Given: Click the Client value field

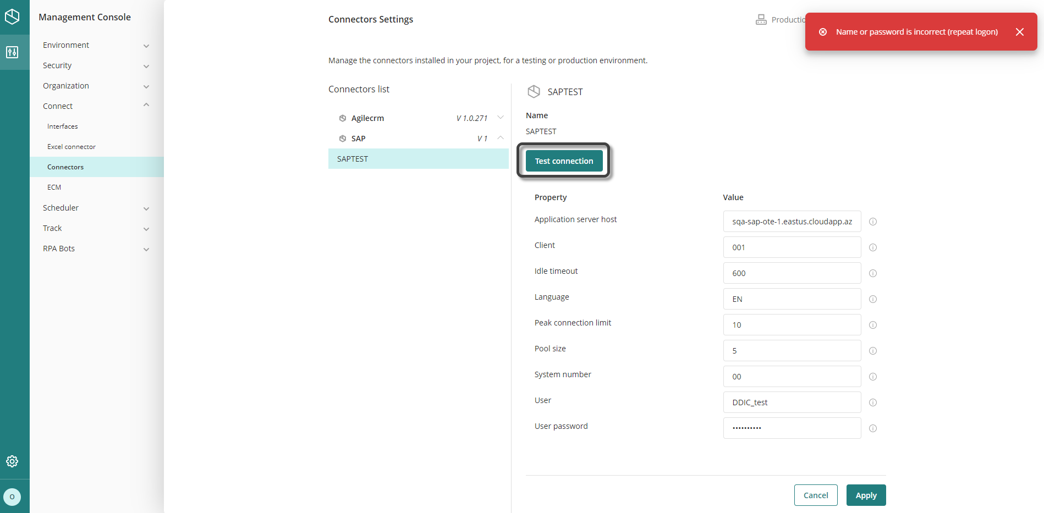Looking at the screenshot, I should pyautogui.click(x=792, y=247).
